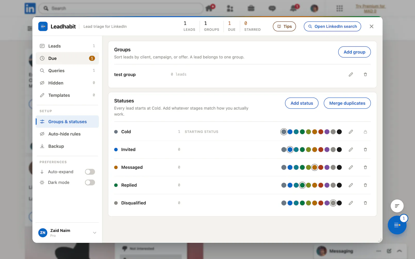
Task: Click the STARRED counter in header
Action: 252,26
